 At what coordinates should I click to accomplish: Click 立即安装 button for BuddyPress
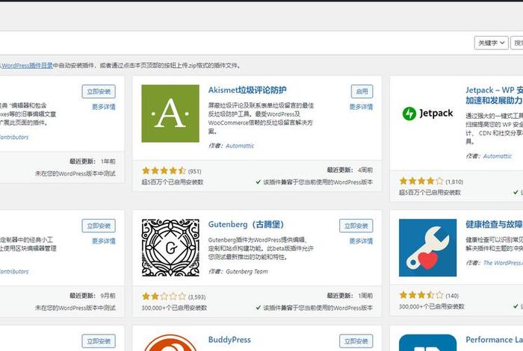click(356, 341)
